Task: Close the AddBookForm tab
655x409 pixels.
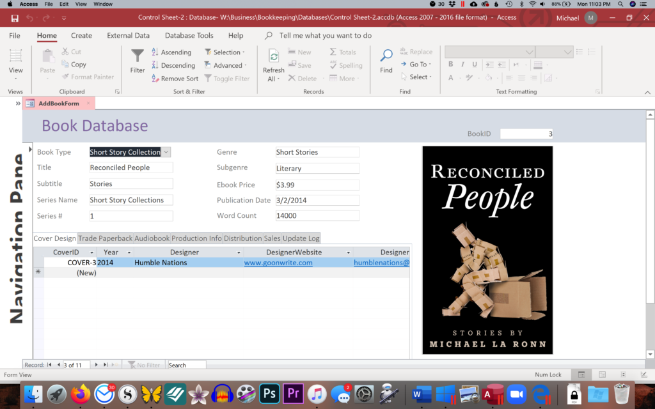Action: (88, 103)
